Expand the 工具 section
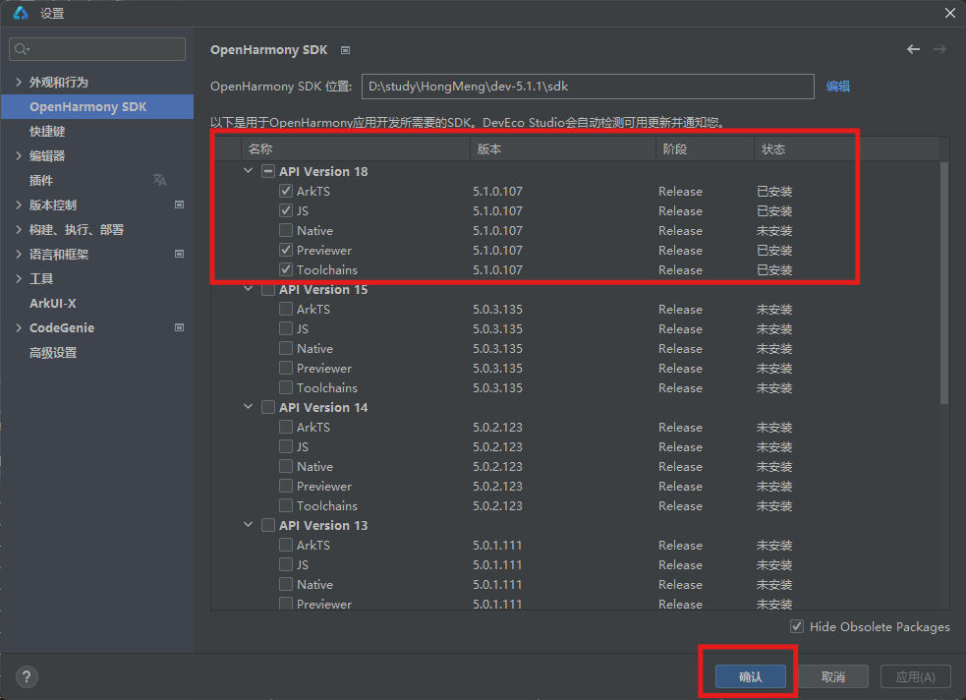The width and height of the screenshot is (966, 700). pos(19,279)
